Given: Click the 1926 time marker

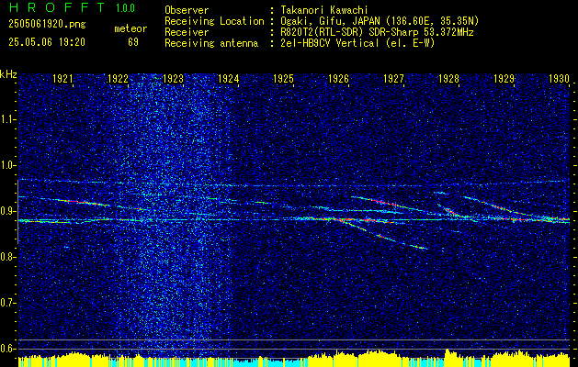Looking at the screenshot, I should pos(338,79).
